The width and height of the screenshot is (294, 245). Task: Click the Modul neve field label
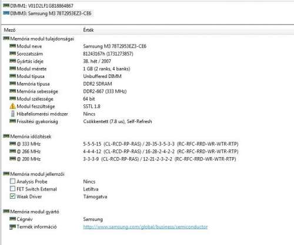[29, 46]
